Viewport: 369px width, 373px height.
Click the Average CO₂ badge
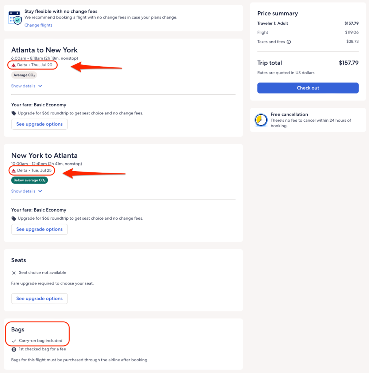[24, 75]
